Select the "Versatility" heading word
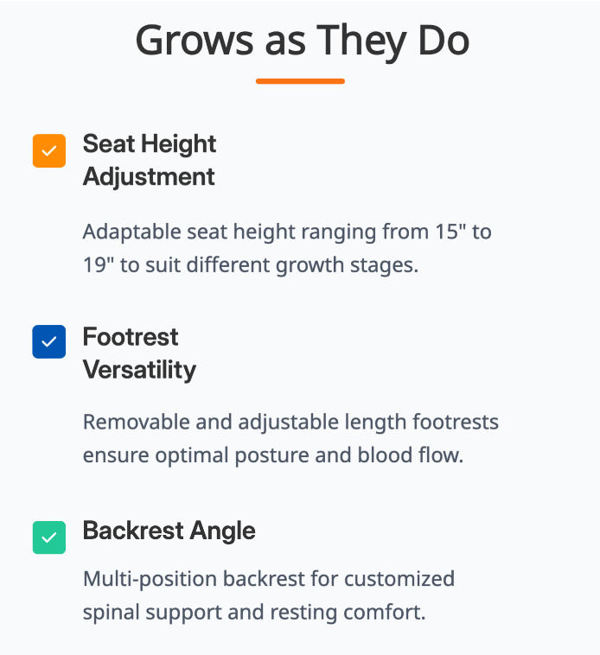The height and width of the screenshot is (655, 600). coord(139,370)
